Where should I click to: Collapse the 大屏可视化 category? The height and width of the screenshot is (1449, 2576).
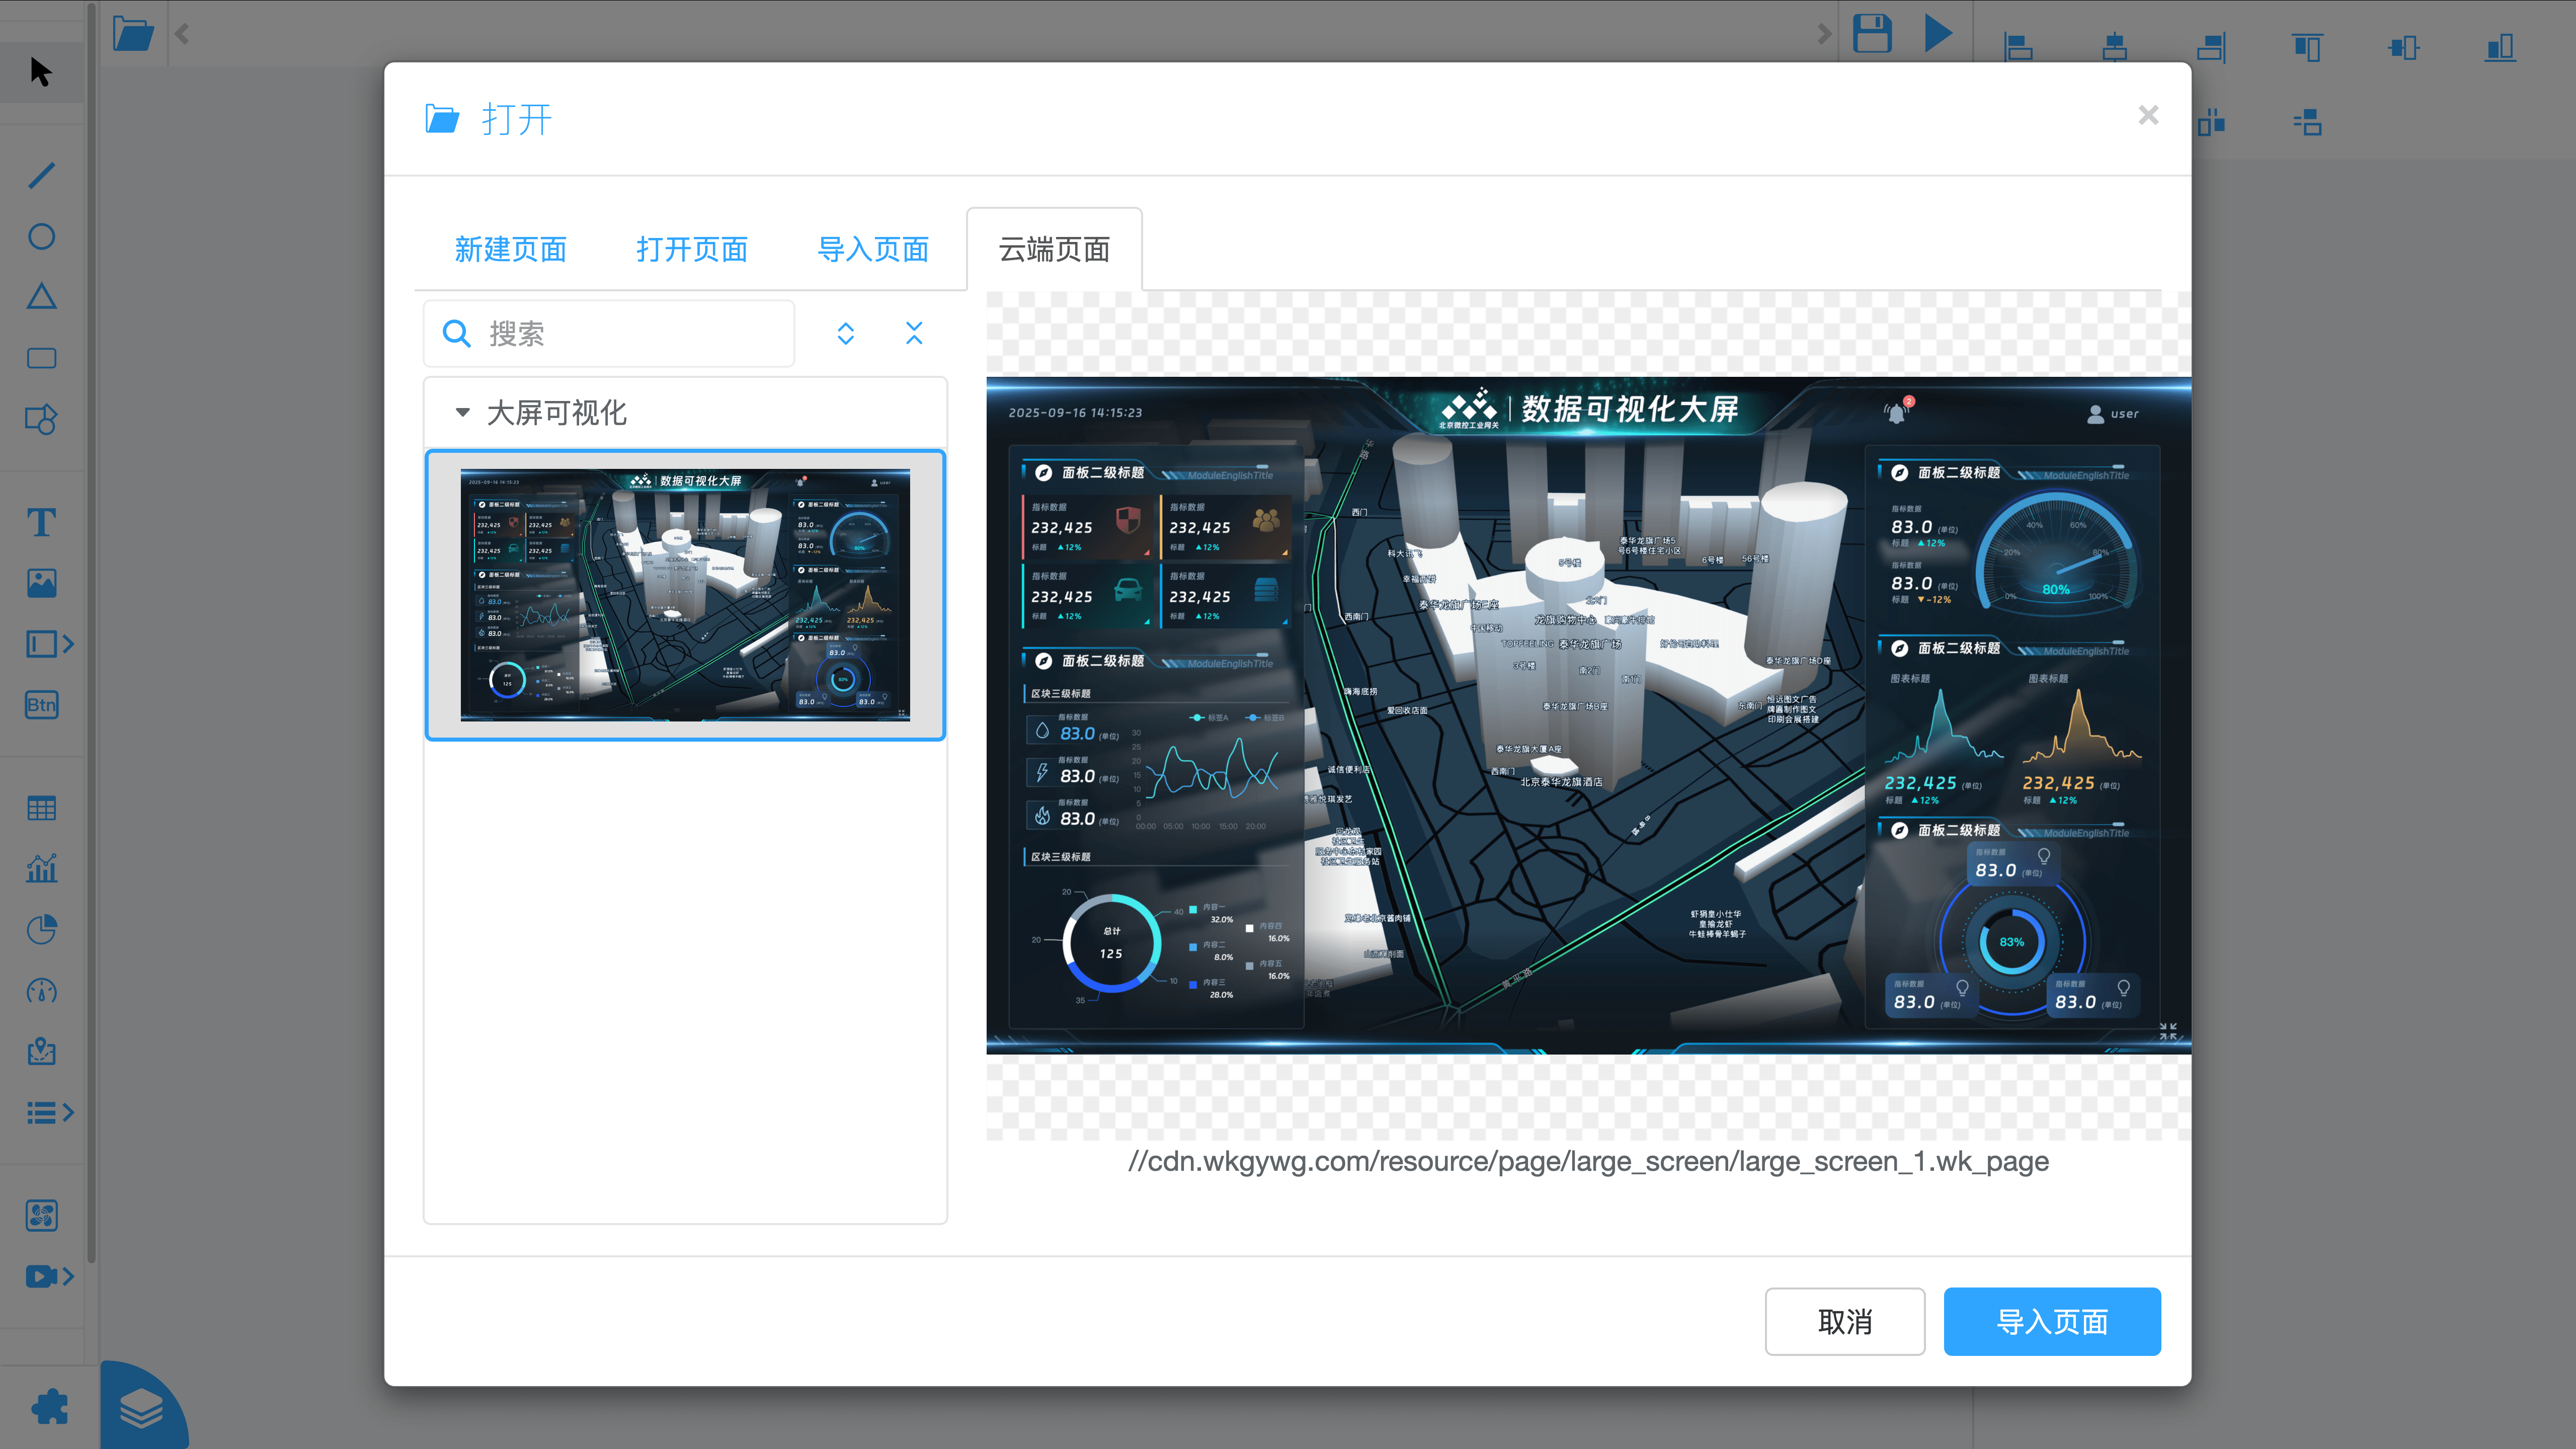coord(462,412)
